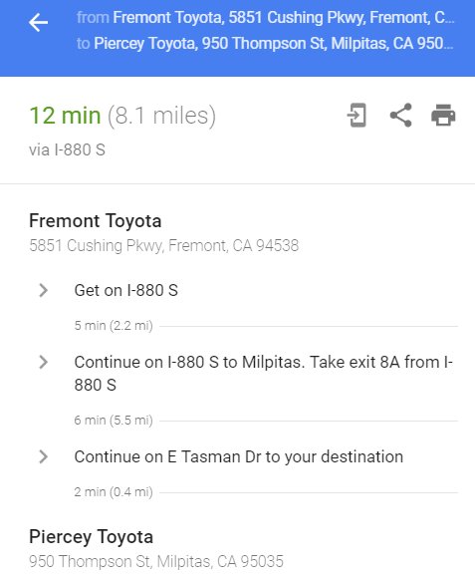The width and height of the screenshot is (475, 579).
Task: Select the Fremont Toyota starting point heading
Action: (x=96, y=221)
